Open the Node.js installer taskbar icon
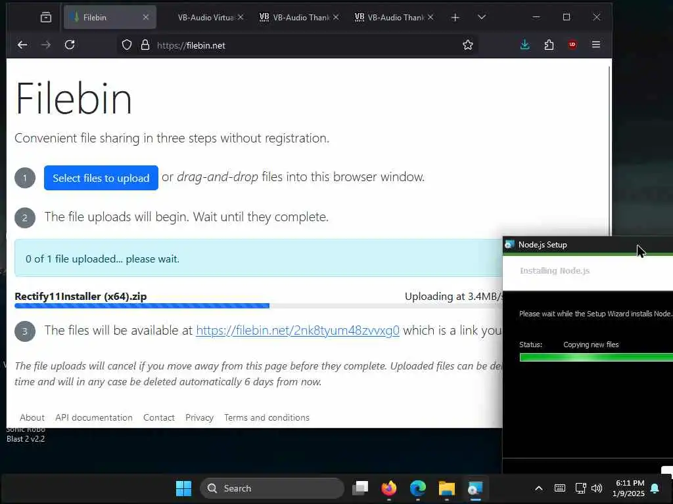 tap(475, 488)
